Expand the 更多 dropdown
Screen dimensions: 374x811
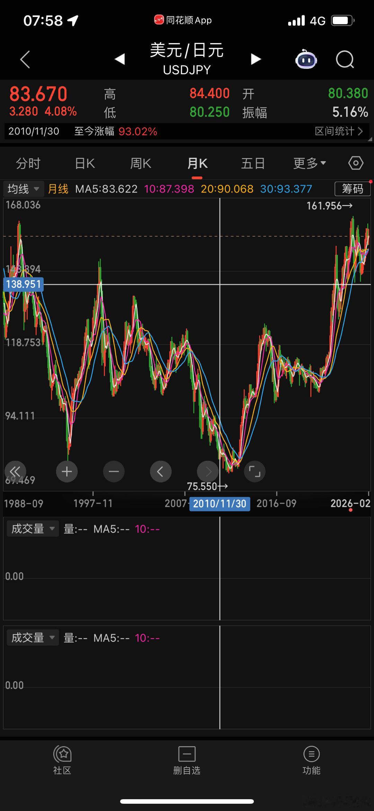(310, 163)
